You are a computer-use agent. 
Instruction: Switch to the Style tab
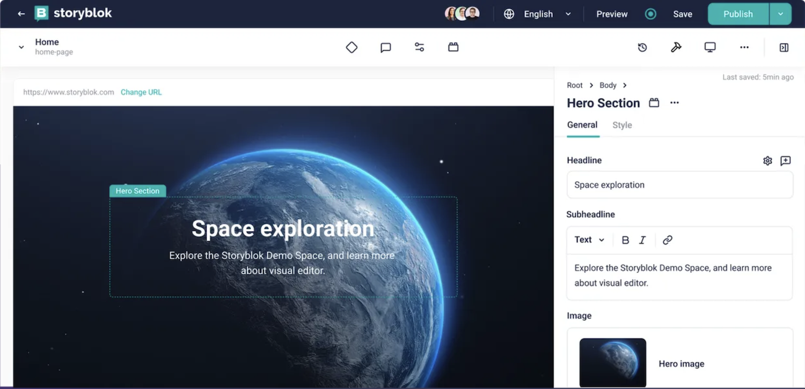click(x=622, y=125)
